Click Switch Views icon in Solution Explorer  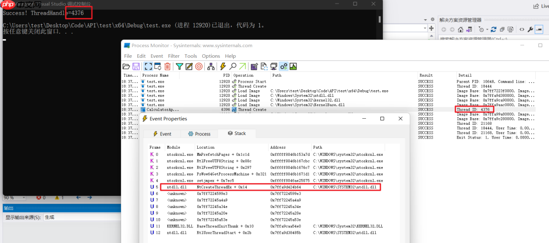tap(469, 29)
